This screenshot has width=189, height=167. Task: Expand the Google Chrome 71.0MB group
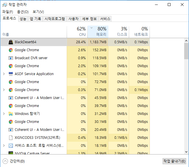pyautogui.click(x=4, y=90)
